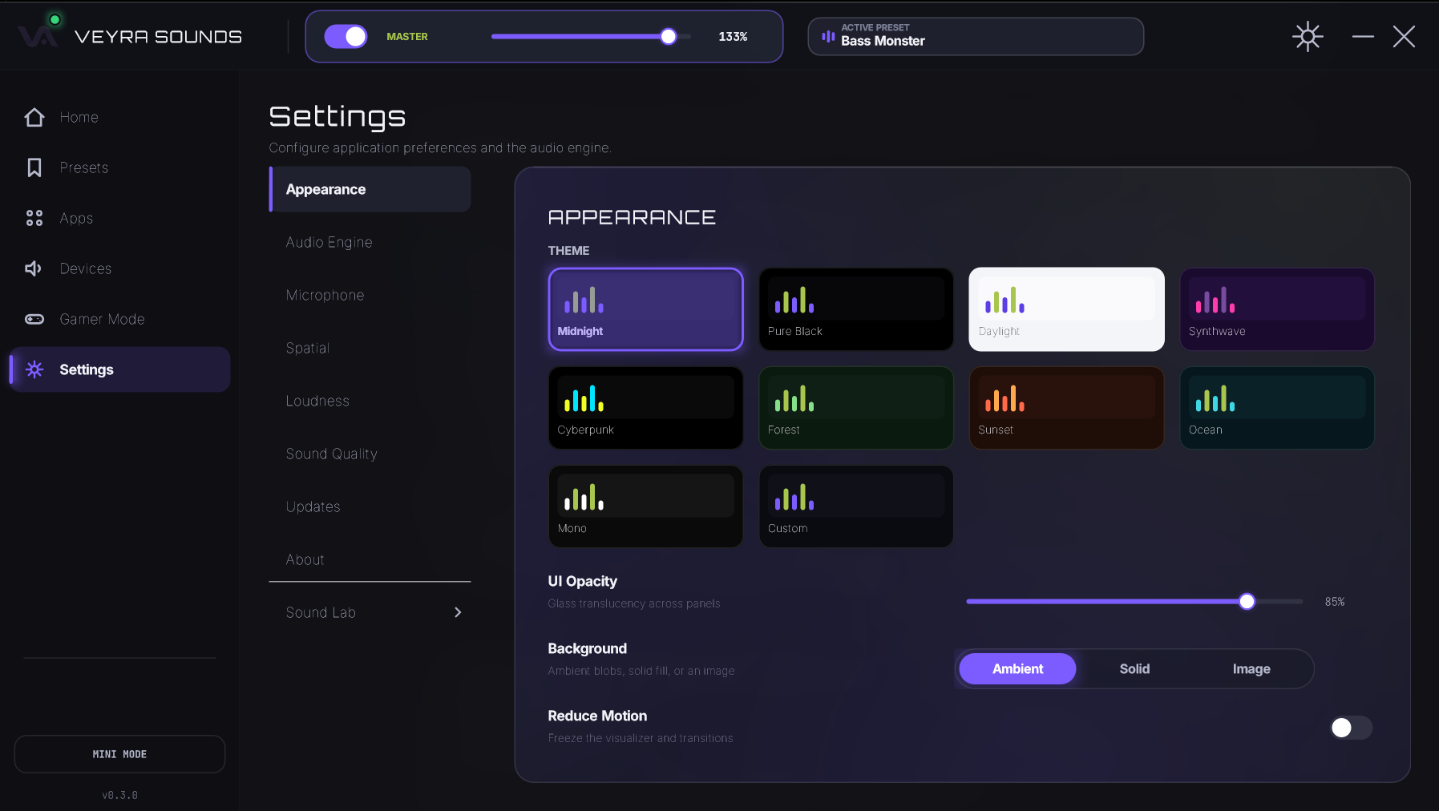
Task: Click the Devices speaker icon
Action: click(x=34, y=268)
